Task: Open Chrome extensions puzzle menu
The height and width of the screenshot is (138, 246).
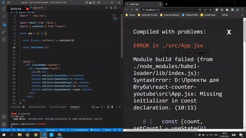Action: [227, 10]
